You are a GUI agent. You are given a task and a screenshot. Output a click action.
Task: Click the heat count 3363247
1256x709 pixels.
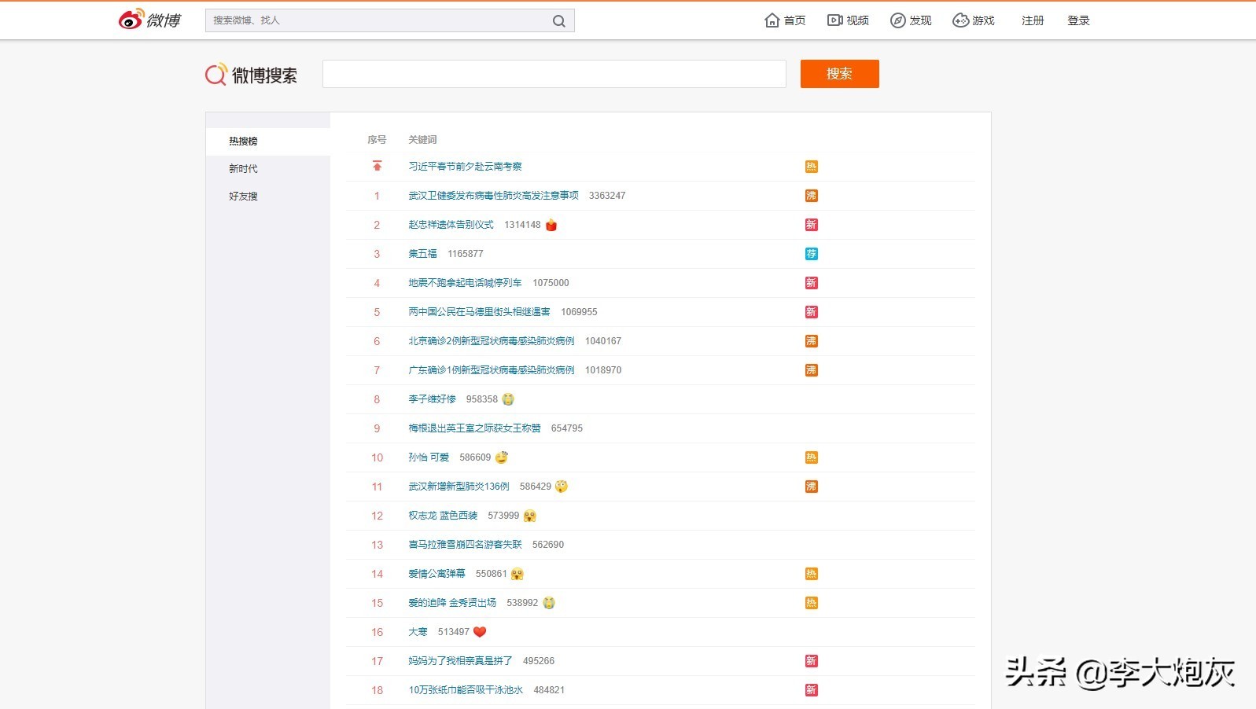tap(607, 196)
